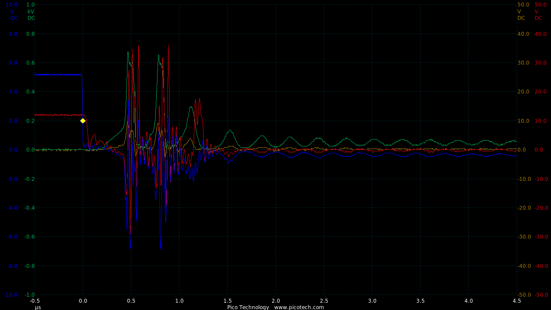The image size is (551, 310).
Task: Click the blue trace's flat pre-trigger plateau
Action: [58, 74]
